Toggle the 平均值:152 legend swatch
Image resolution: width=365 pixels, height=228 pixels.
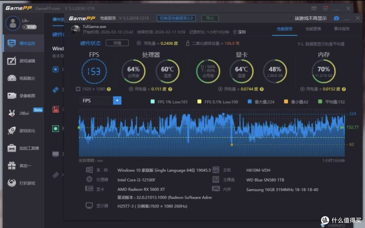(320, 101)
